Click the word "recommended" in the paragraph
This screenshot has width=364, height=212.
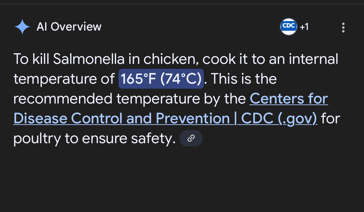pos(63,99)
